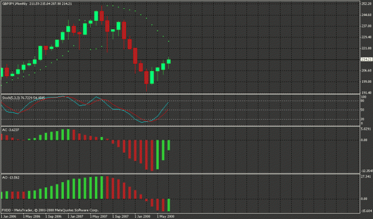Click the last green bar in AC histogram
Screen dimensions: 373x219
(x=169, y=145)
